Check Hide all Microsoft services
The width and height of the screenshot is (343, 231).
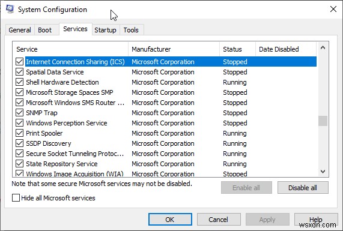pos(16,198)
